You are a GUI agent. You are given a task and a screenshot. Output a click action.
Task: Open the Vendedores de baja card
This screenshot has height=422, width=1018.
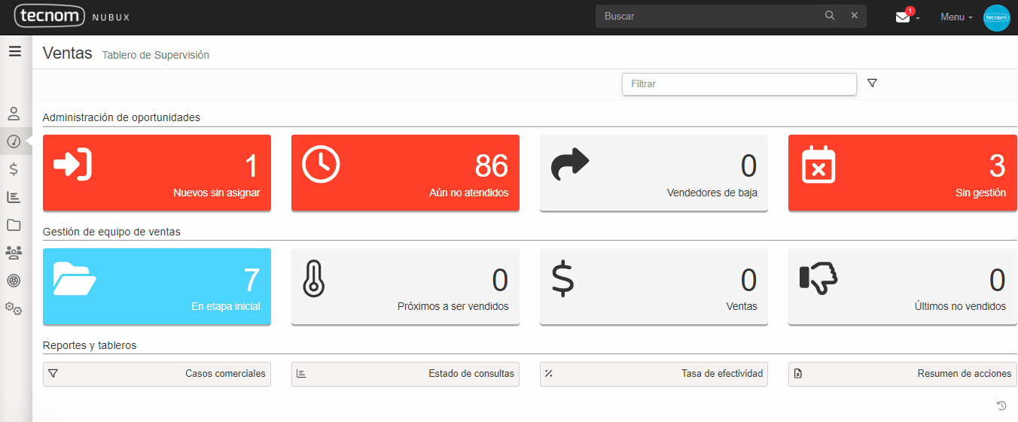pos(654,172)
